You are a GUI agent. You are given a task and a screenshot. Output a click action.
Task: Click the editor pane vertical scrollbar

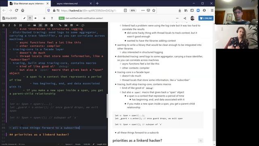107,106
